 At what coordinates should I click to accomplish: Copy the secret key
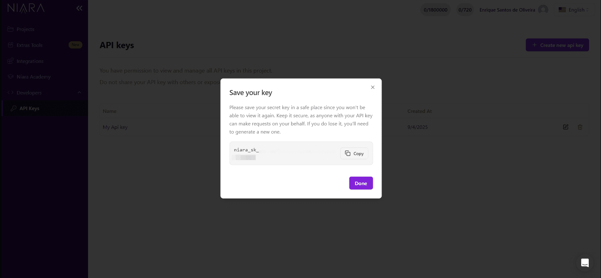pos(354,153)
